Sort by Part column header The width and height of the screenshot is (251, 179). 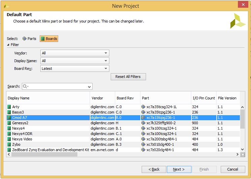pos(166,98)
